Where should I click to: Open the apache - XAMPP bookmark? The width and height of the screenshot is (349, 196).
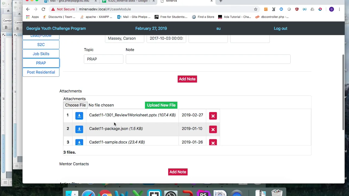(96, 17)
